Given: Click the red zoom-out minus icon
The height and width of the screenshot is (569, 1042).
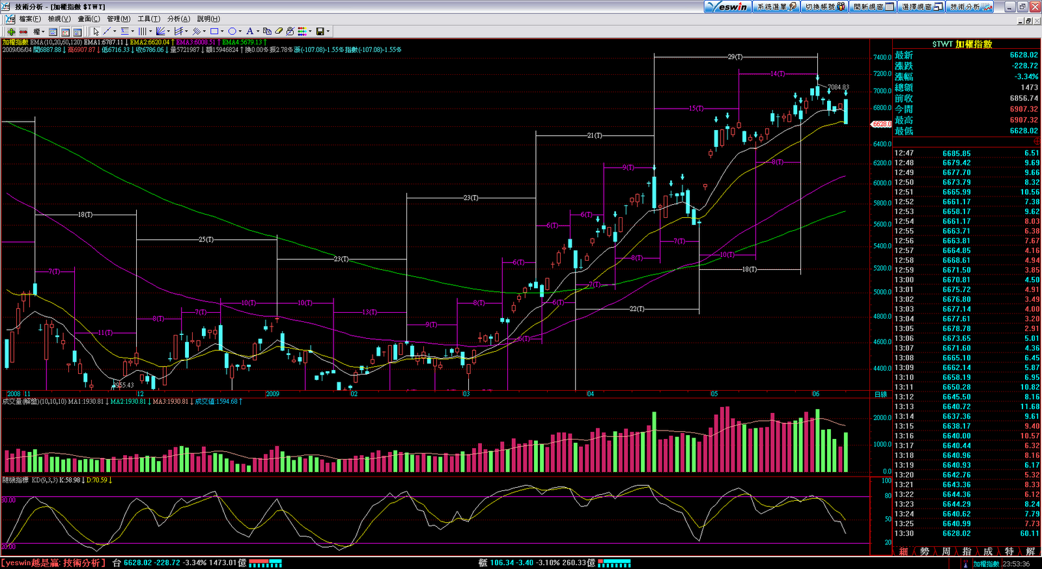Looking at the screenshot, I should 23,31.
